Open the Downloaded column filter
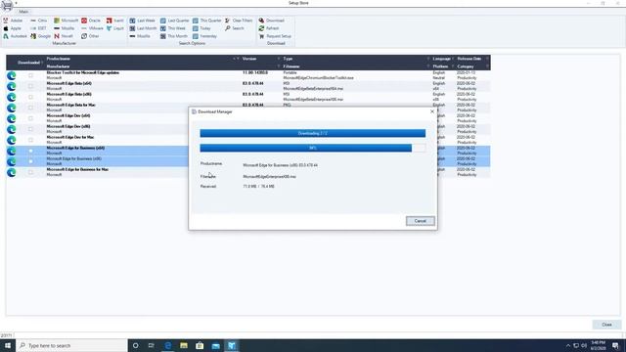The height and width of the screenshot is (352, 626). pyautogui.click(x=42, y=63)
